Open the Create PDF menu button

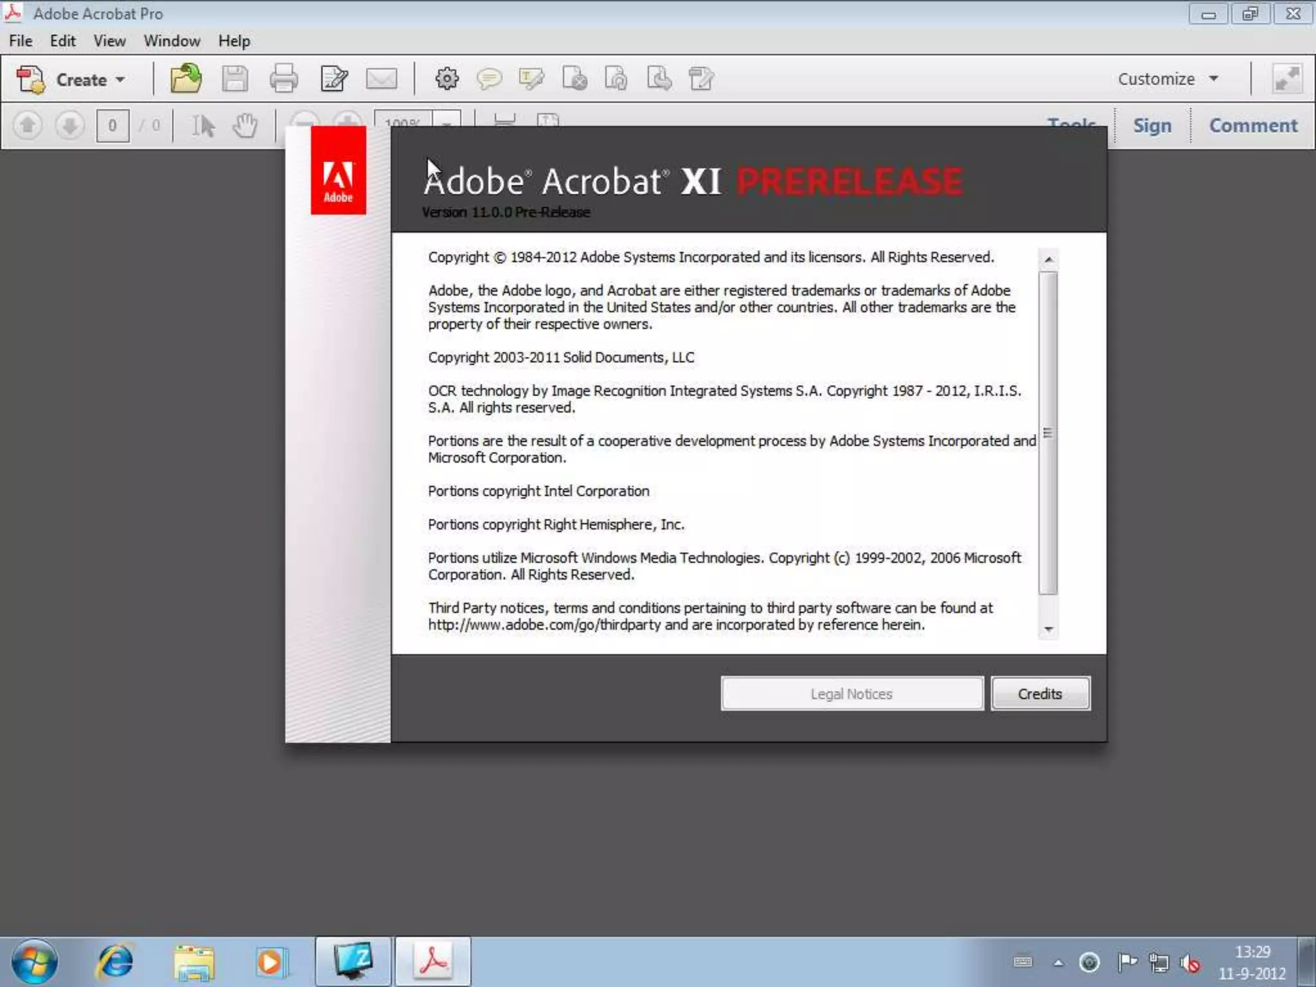point(71,80)
